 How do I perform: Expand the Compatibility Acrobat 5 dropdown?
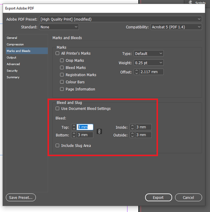(x=176, y=27)
